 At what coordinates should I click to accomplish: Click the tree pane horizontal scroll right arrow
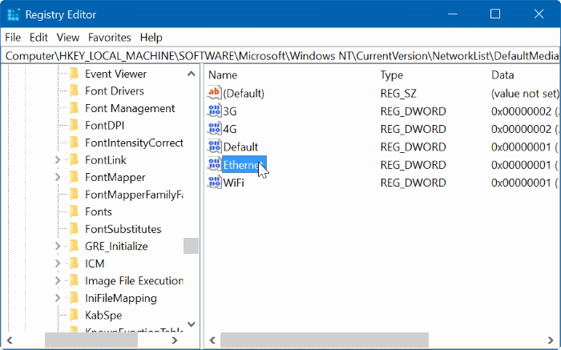(x=175, y=340)
